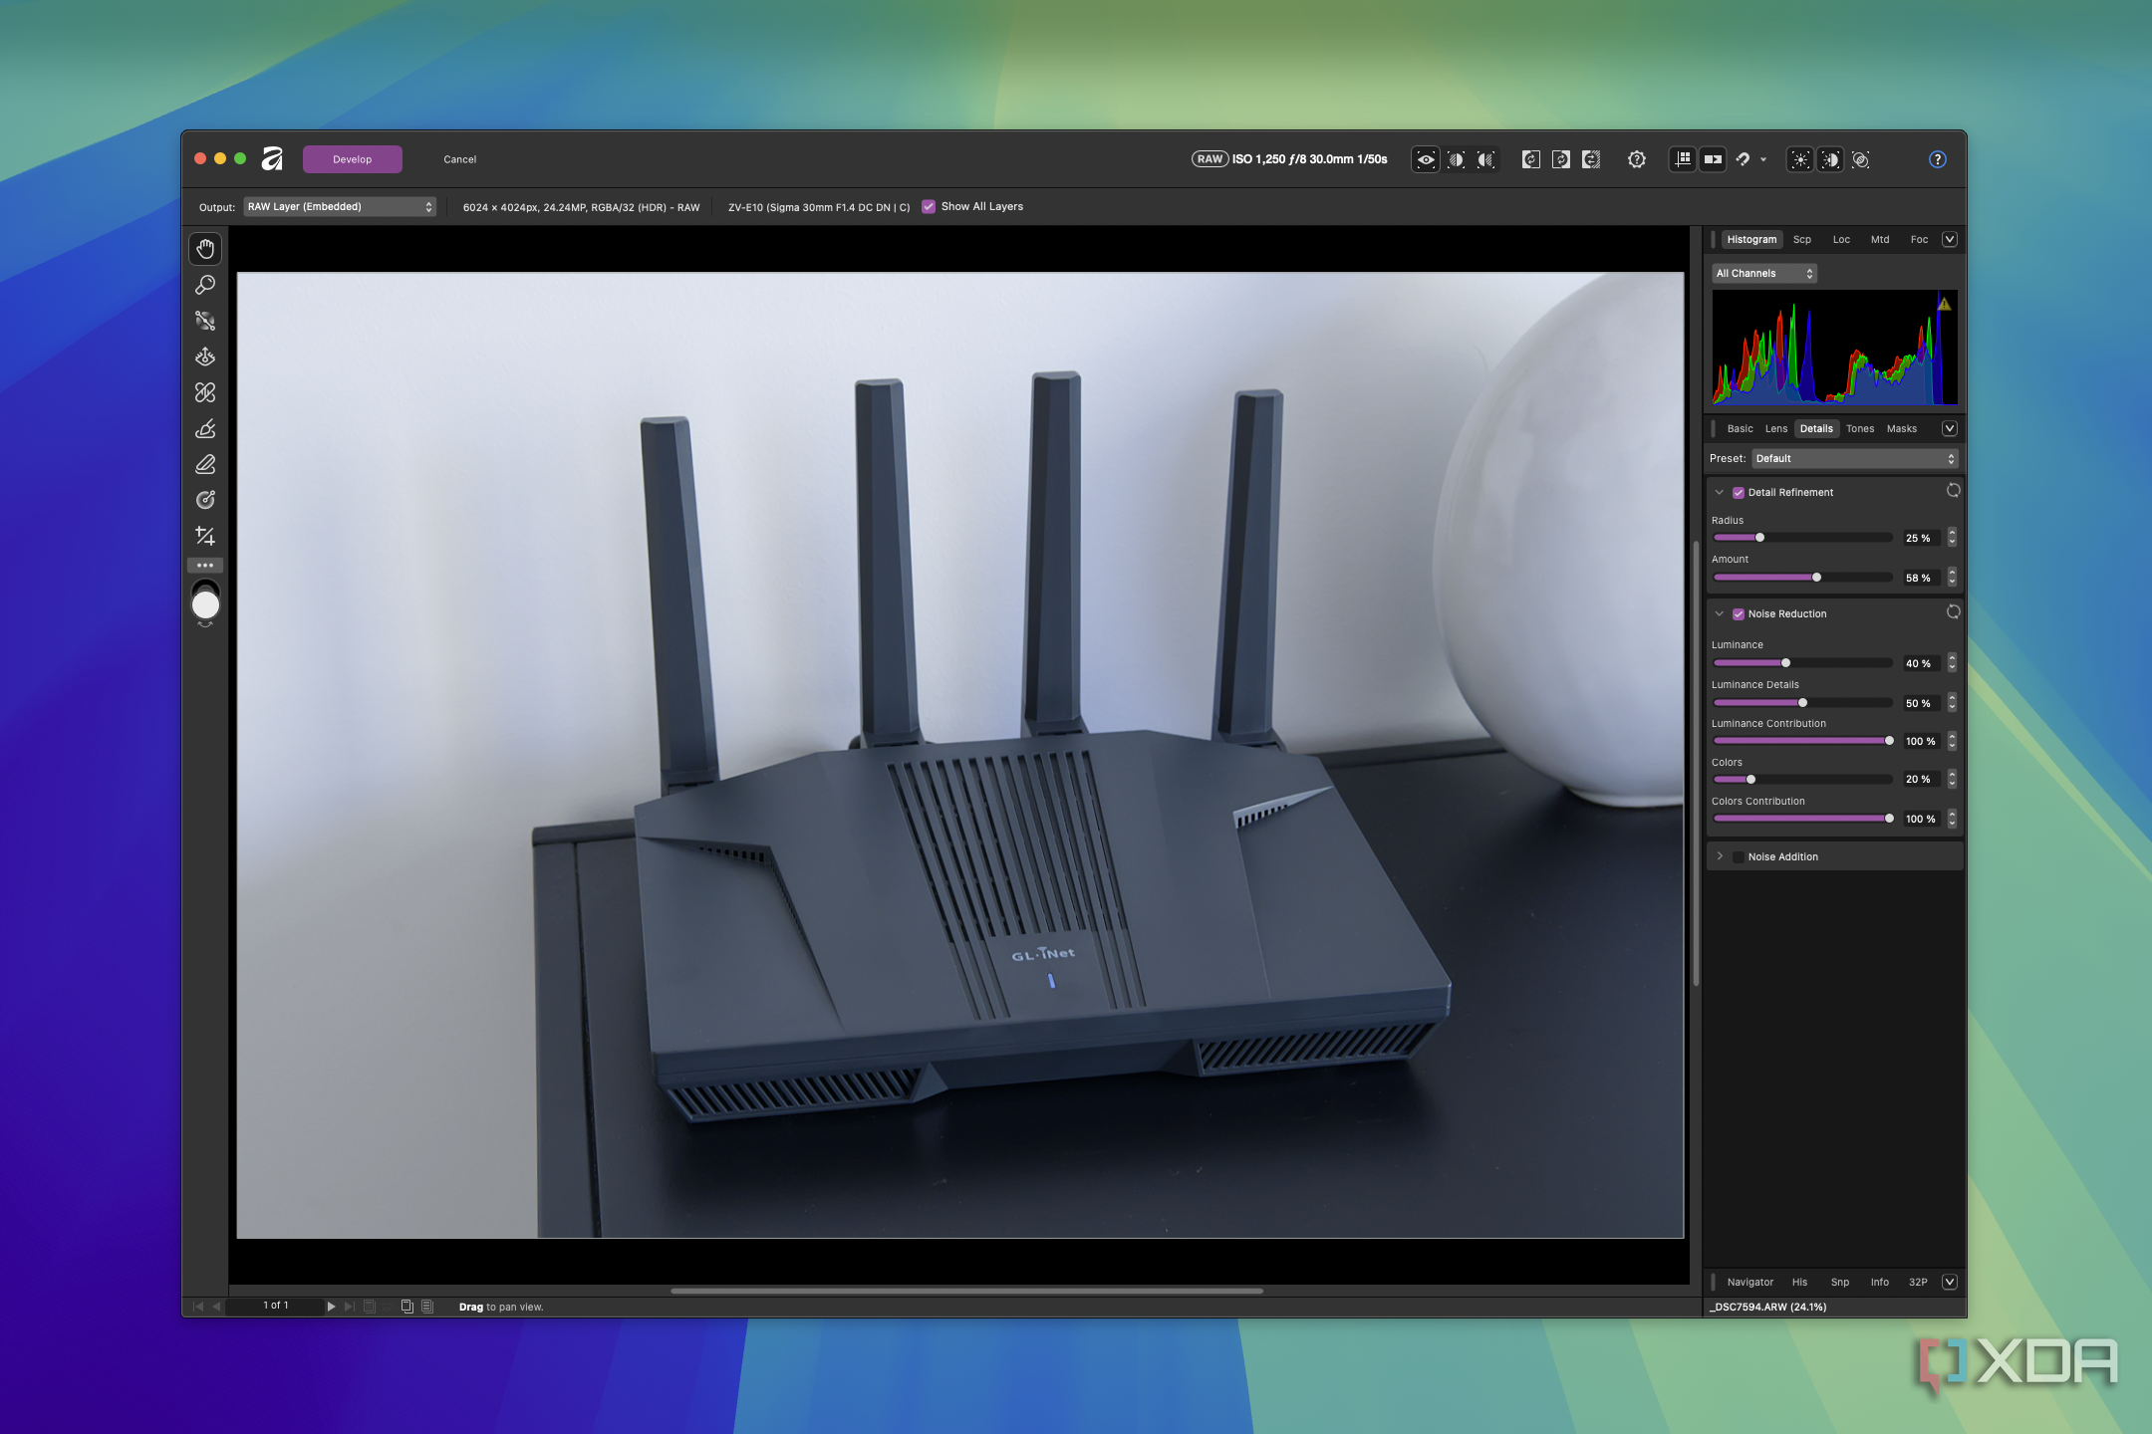
Task: Select the Overlay Gradient tool
Action: tap(205, 500)
